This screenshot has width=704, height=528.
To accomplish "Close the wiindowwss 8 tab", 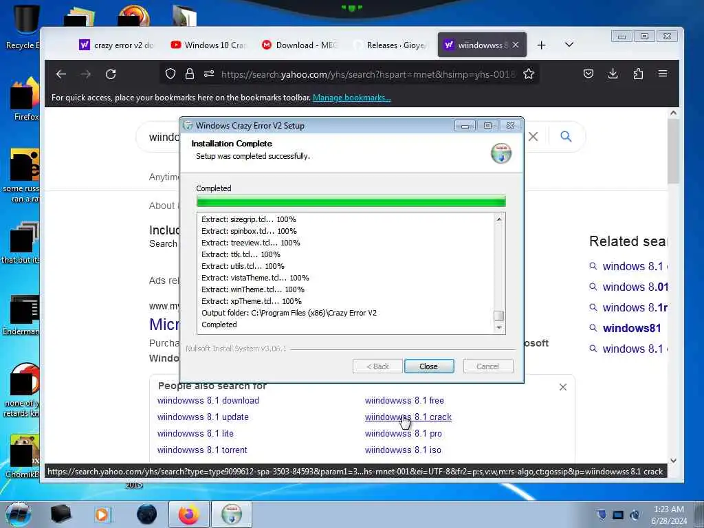I will coord(516,45).
